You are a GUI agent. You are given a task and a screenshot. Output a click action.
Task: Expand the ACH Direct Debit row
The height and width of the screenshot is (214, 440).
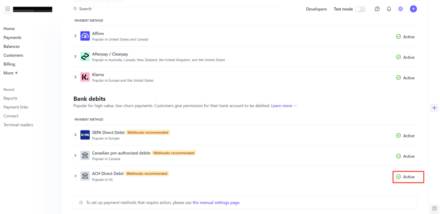(x=76, y=176)
